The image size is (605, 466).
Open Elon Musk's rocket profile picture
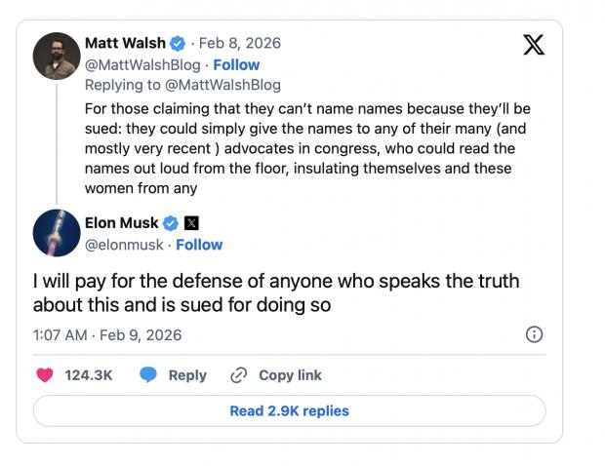(x=57, y=233)
